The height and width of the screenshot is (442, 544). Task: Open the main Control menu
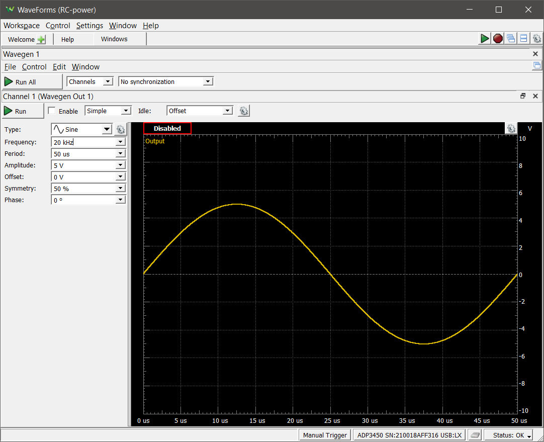[58, 26]
